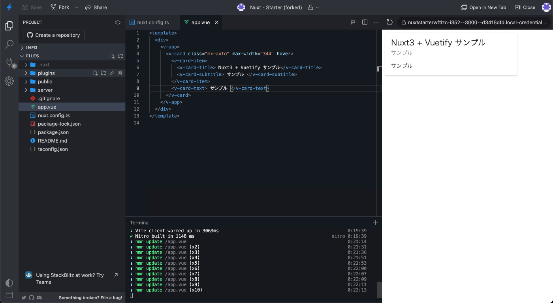Click the Prettier format icon in editor toolbar
The height and width of the screenshot is (303, 553).
point(353,22)
